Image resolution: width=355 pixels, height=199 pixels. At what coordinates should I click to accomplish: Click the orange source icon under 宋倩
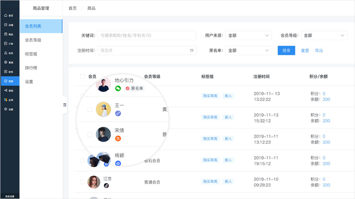coord(118,138)
